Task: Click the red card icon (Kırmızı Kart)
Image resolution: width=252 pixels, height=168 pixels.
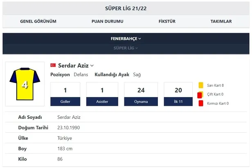Action: (201, 103)
